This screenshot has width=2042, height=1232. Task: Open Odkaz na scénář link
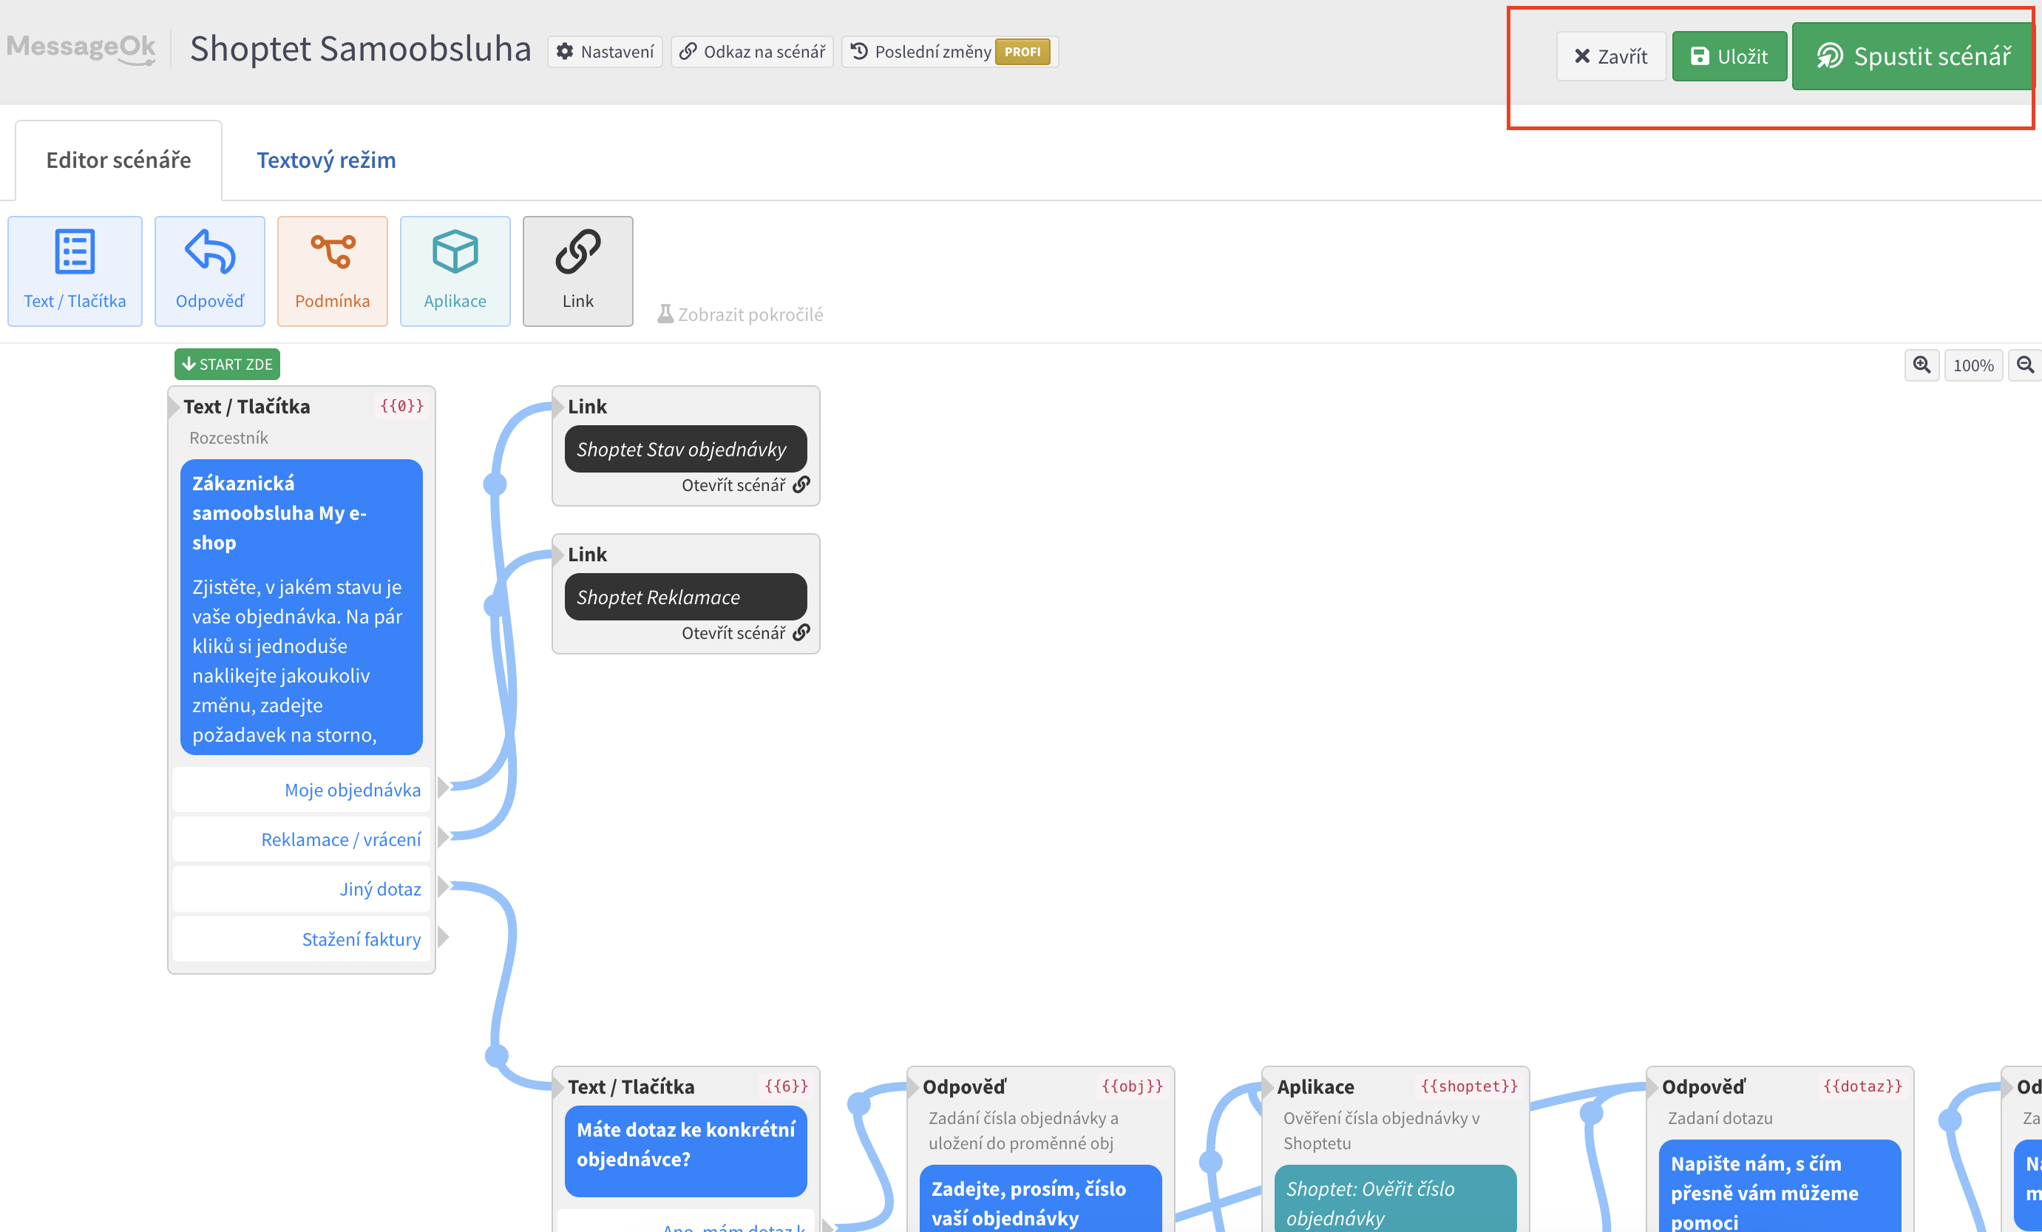coord(752,52)
